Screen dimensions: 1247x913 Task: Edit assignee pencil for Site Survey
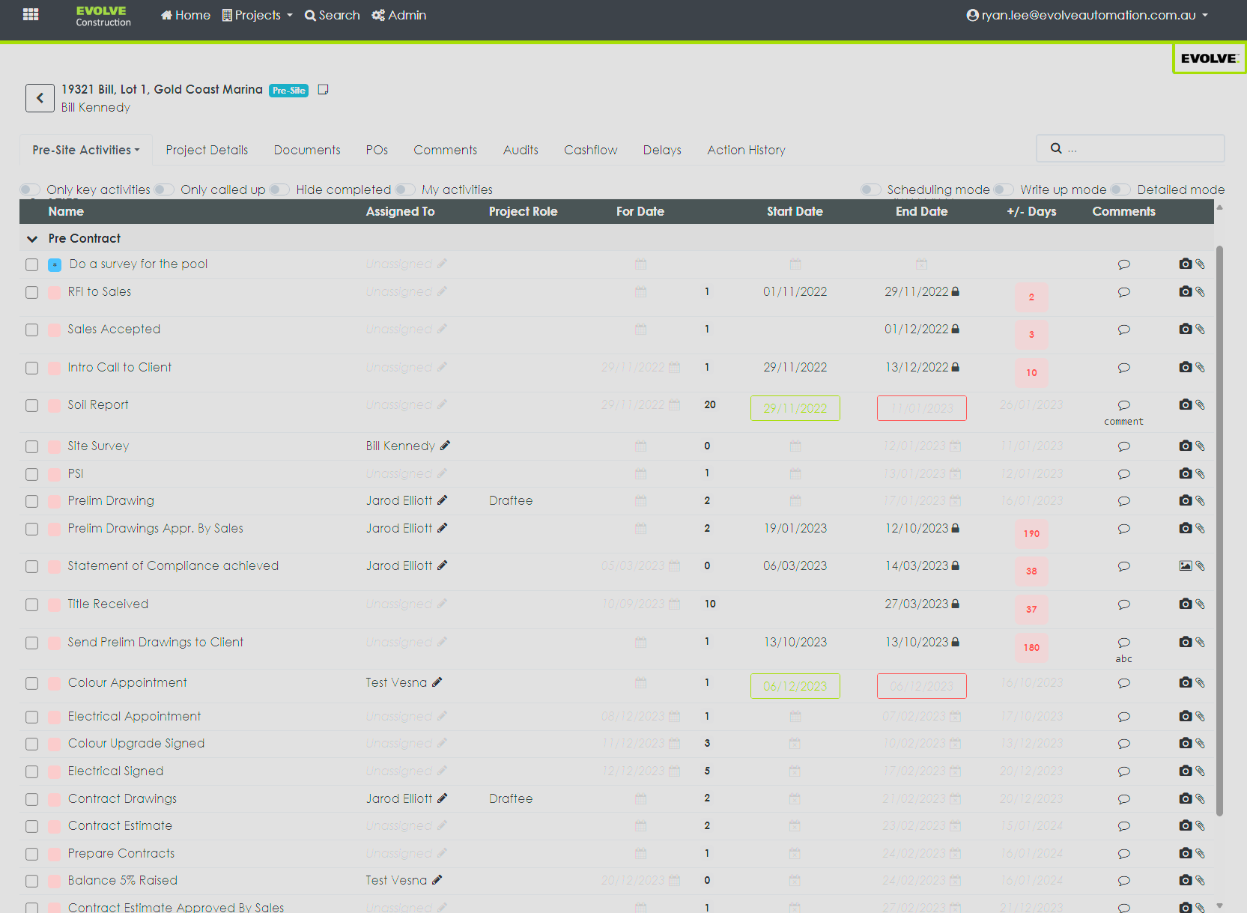pyautogui.click(x=445, y=446)
